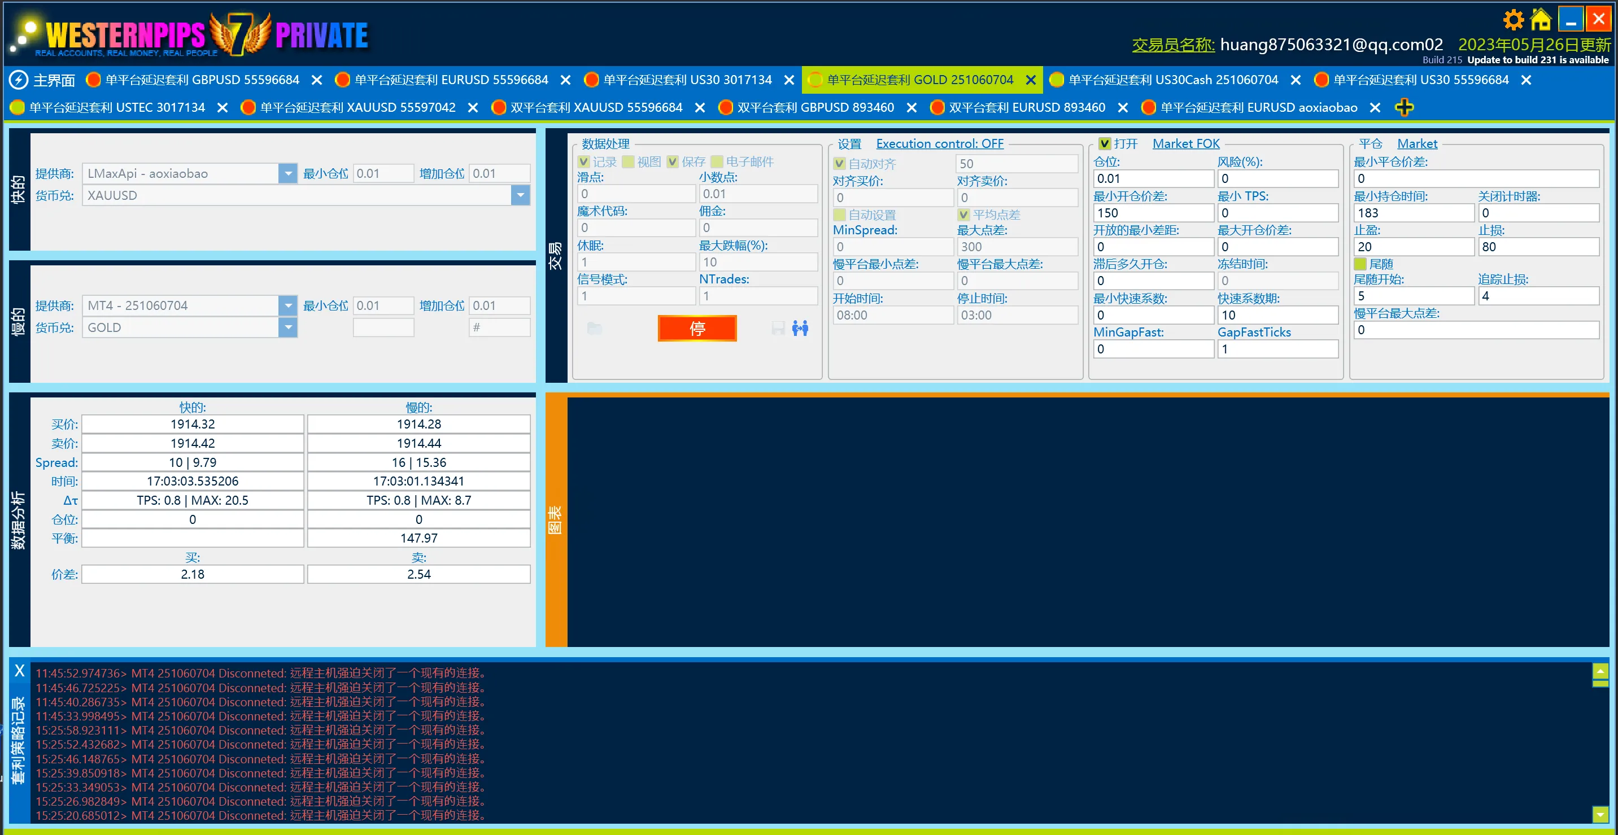Image resolution: width=1618 pixels, height=835 pixels.
Task: Click the 追踪止损 field showing 4
Action: [x=1538, y=296]
